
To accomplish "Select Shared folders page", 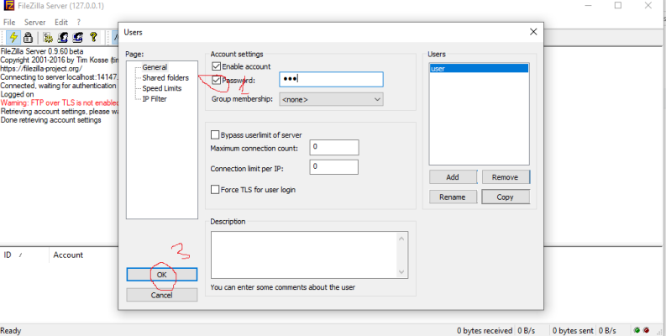I will click(x=165, y=78).
